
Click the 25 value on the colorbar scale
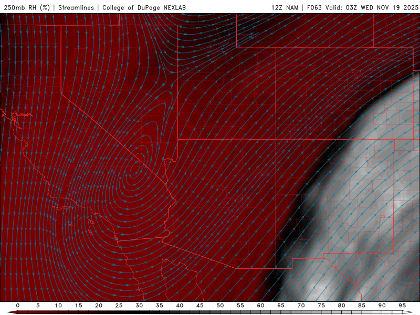[x=119, y=306]
